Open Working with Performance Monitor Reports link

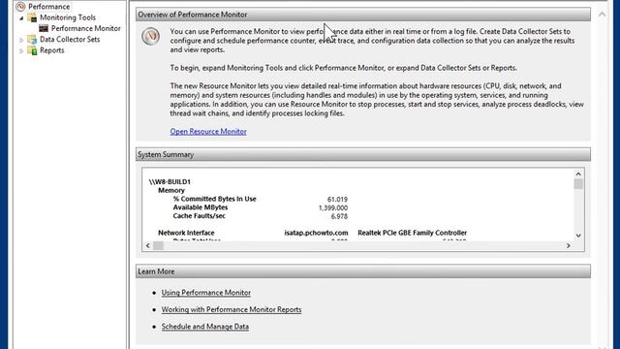click(x=232, y=309)
